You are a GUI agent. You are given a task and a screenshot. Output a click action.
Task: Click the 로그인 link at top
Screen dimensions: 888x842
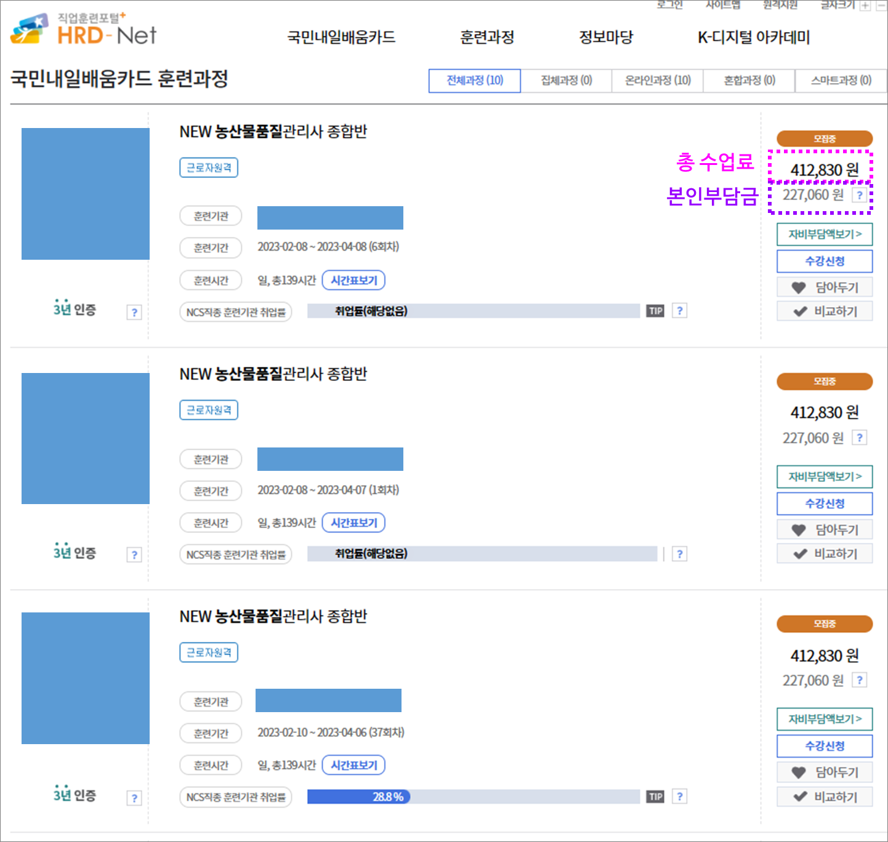(x=670, y=5)
